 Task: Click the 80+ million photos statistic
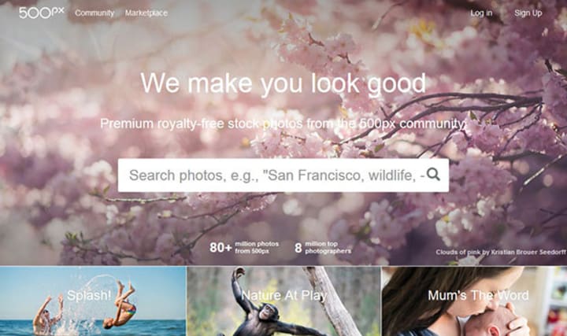coord(244,248)
